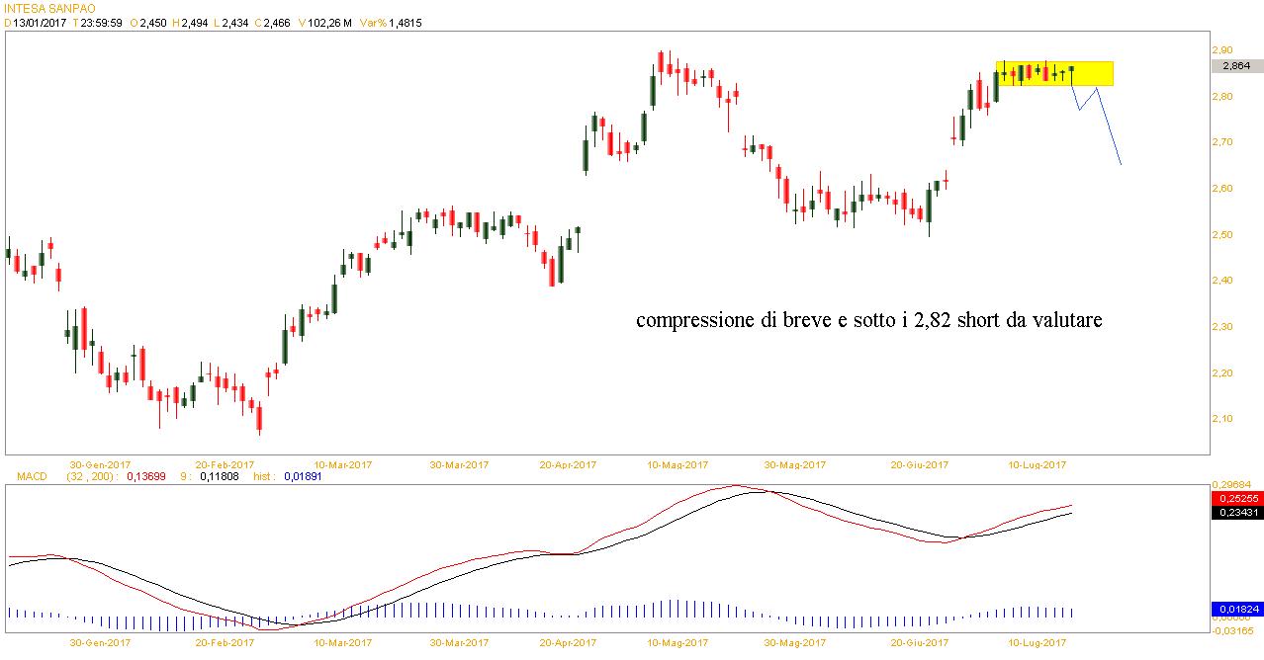This screenshot has width=1264, height=660.
Task: Click the blue 0,01824 histogram tag
Action: 1235,609
